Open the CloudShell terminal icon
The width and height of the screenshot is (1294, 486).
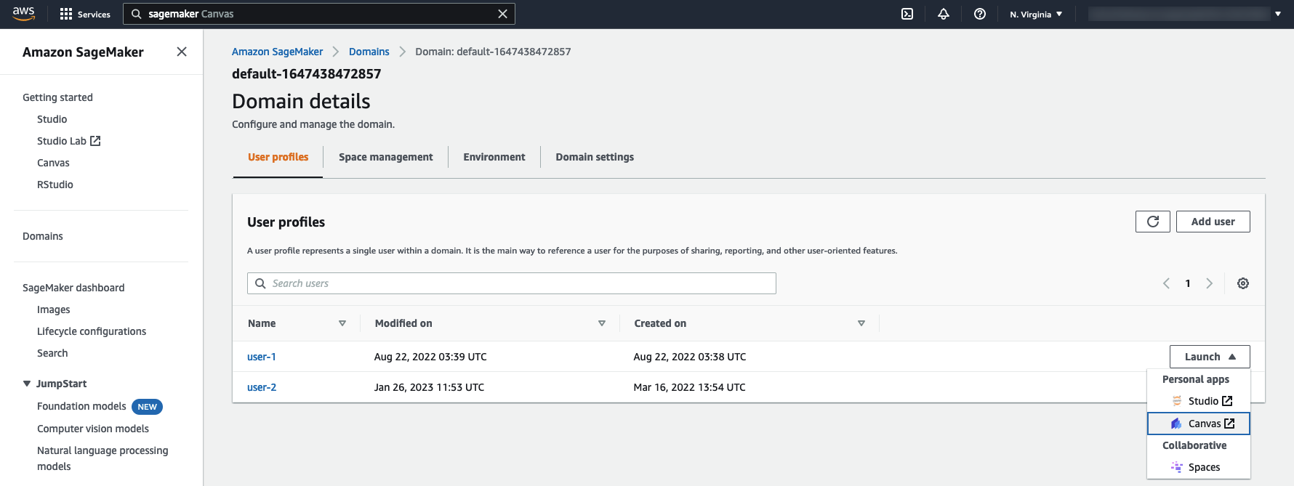coord(907,14)
